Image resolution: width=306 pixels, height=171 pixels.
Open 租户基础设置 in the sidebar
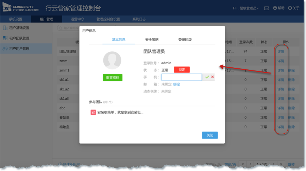pyautogui.click(x=19, y=28)
